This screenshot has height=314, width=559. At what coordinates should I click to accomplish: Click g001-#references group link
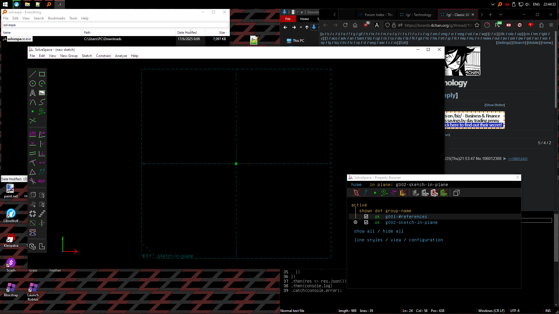click(x=406, y=217)
